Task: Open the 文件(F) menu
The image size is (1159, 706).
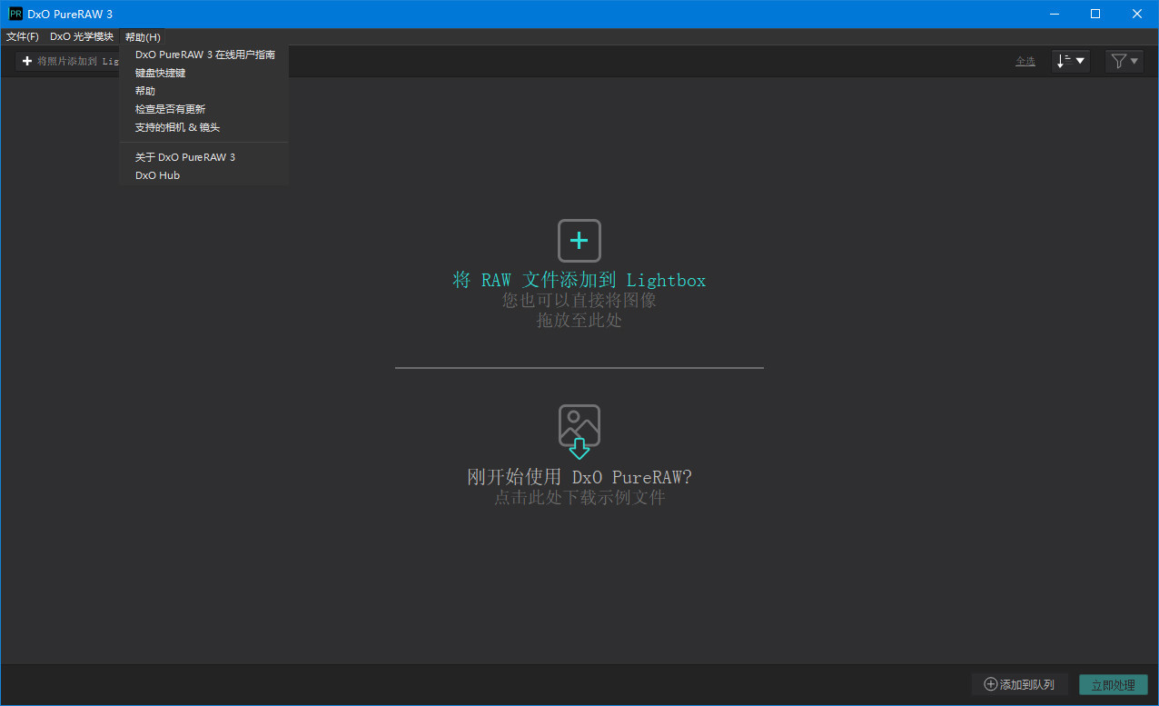Action: (x=23, y=37)
